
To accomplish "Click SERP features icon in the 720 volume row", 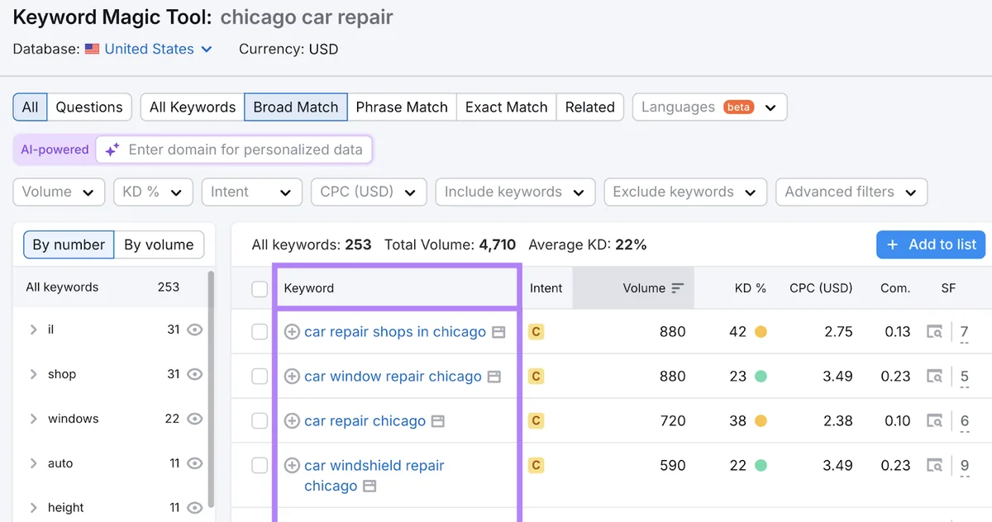I will click(935, 421).
